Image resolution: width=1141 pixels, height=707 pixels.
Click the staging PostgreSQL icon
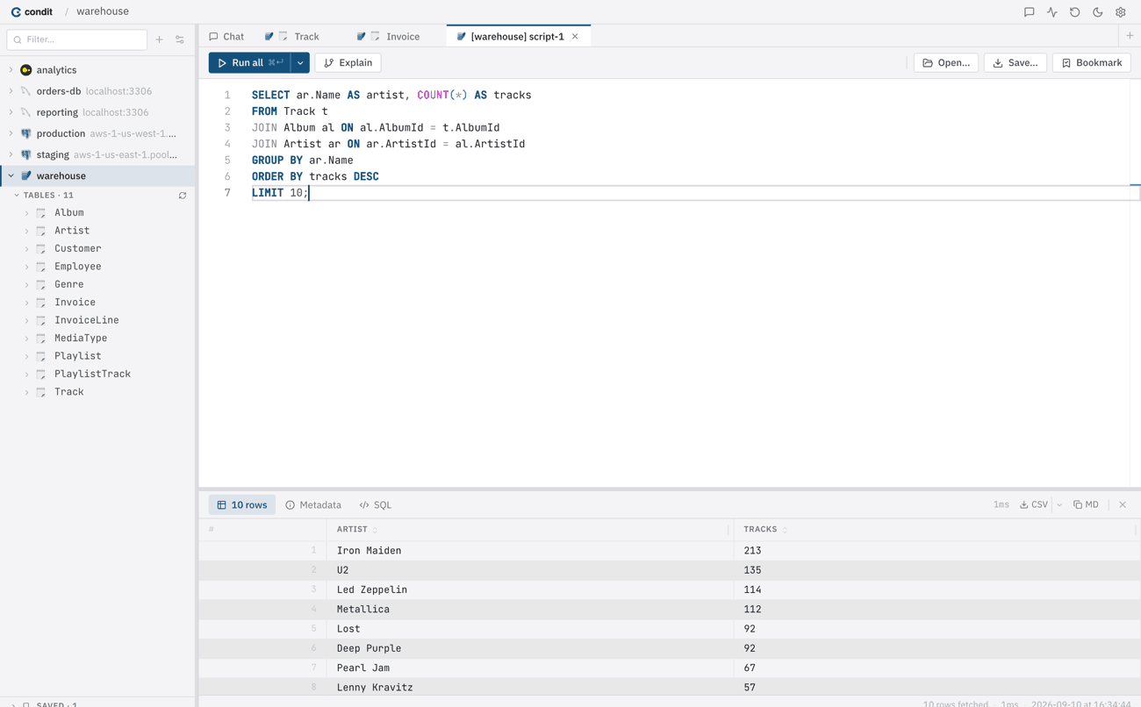[26, 154]
